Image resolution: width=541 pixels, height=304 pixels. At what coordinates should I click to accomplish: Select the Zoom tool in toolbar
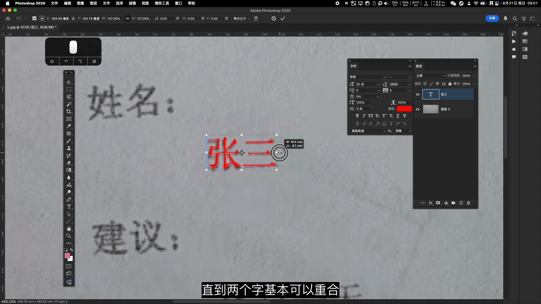(69, 236)
